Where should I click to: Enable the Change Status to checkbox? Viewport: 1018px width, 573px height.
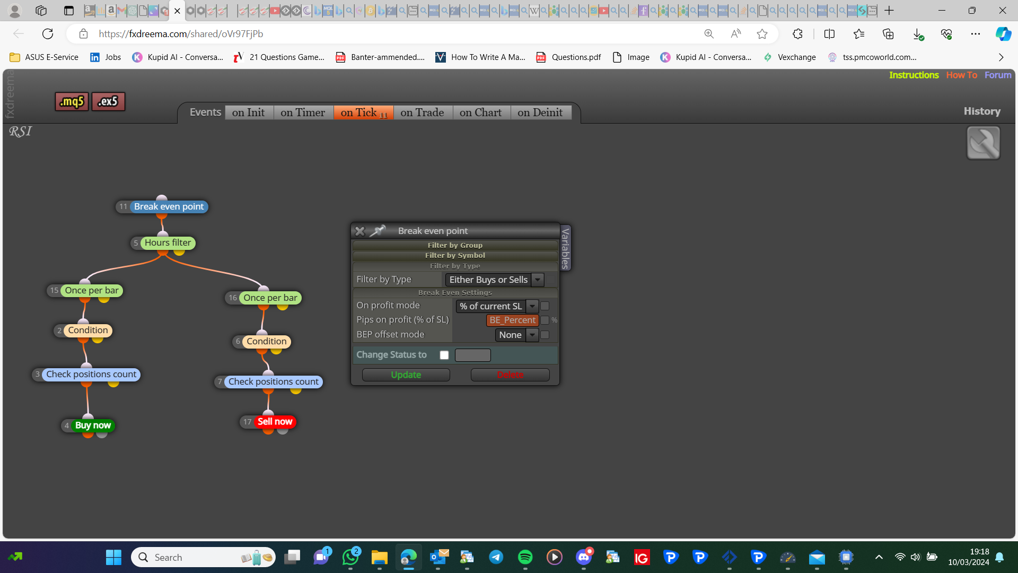tap(444, 355)
